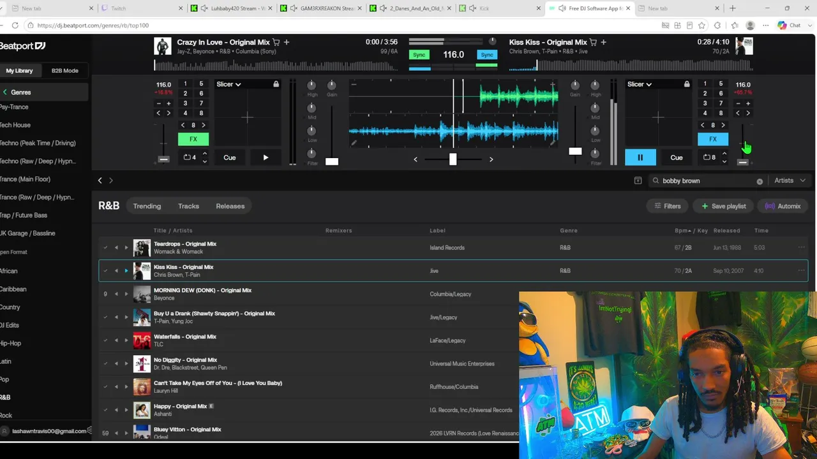The height and width of the screenshot is (459, 817).
Task: Load No Diggity to the left deck
Action: (116, 363)
